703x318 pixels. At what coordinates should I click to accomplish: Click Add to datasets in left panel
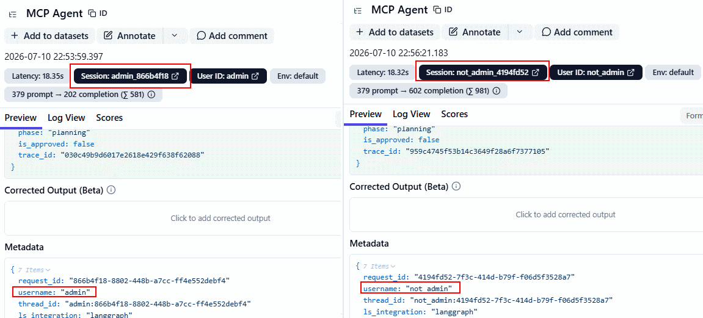[49, 36]
